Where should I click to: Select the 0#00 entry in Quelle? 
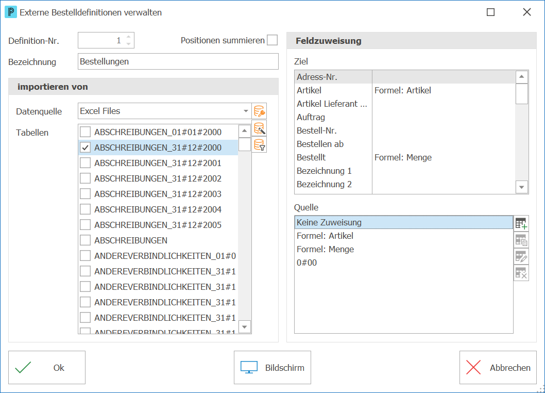click(404, 263)
